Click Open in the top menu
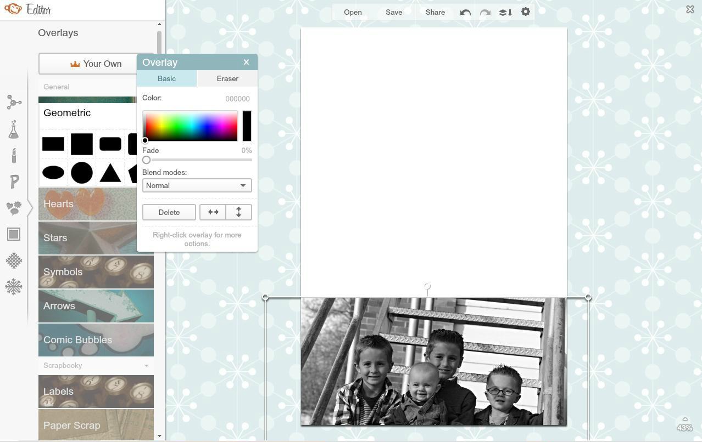 [353, 12]
